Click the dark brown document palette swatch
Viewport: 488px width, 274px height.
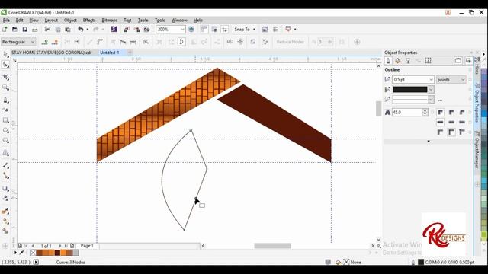tap(57, 253)
